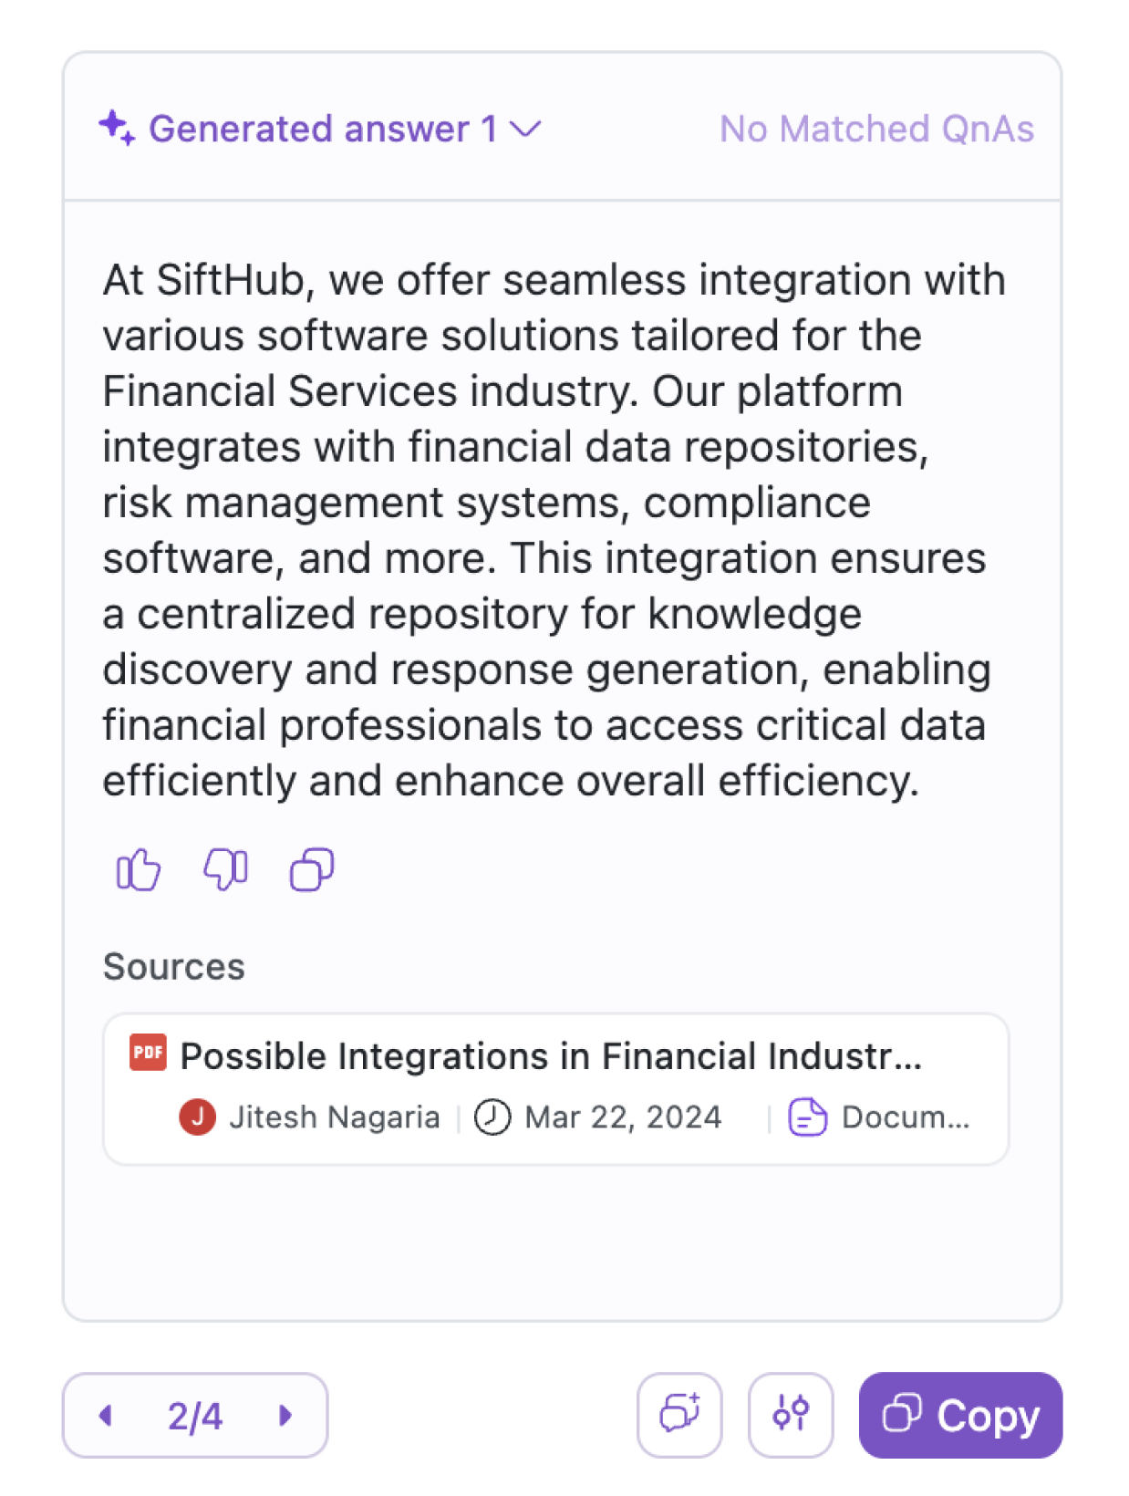Screen dimensions: 1129x1496
Task: Click the red J avatar icon
Action: coord(197,1117)
